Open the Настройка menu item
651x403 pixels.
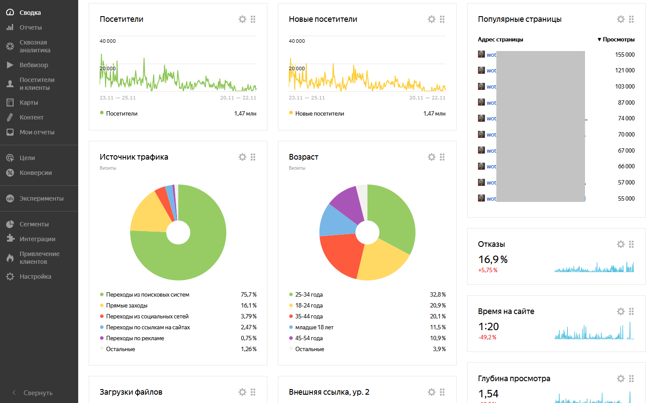(35, 277)
